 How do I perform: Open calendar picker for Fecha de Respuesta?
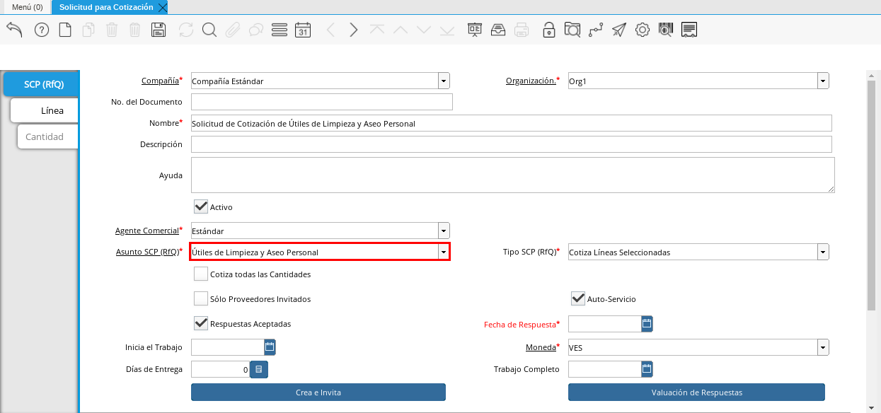(x=647, y=324)
